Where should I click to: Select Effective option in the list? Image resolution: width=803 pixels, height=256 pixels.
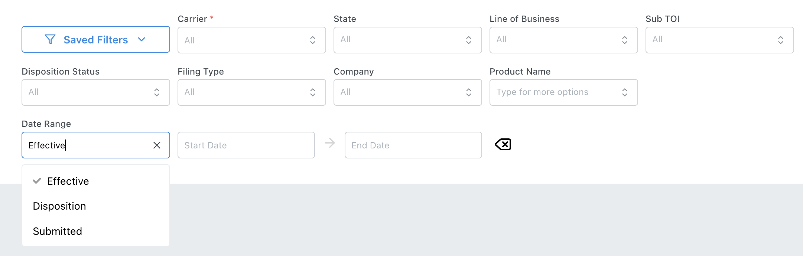tap(68, 181)
